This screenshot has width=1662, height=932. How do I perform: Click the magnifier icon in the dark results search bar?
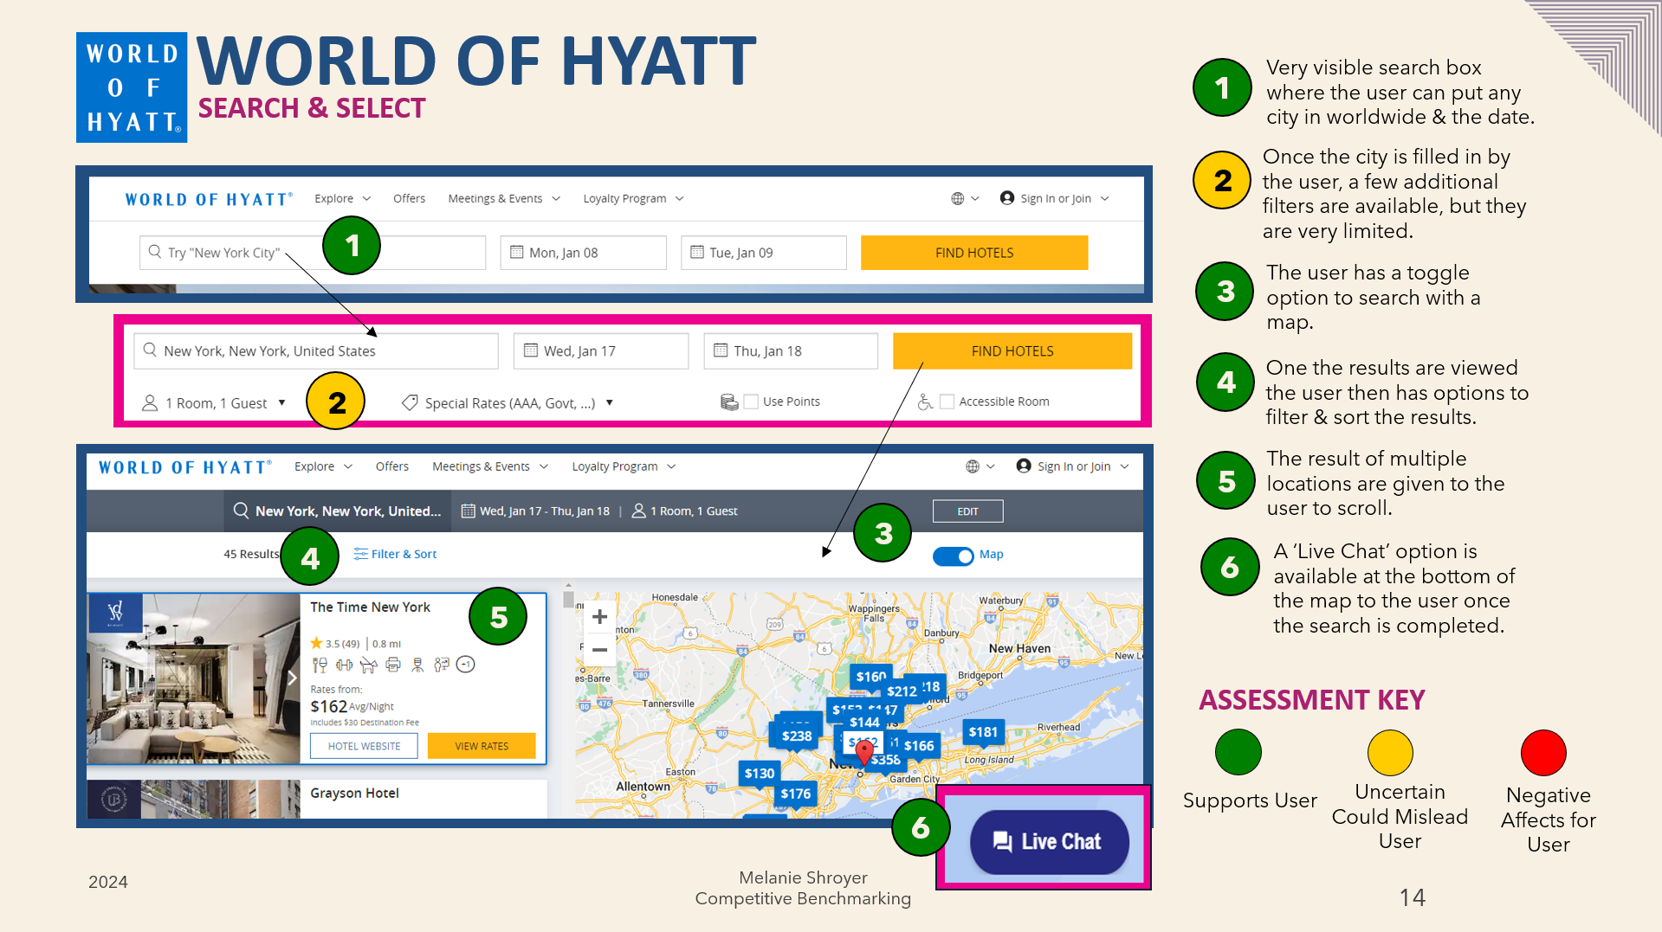pyautogui.click(x=242, y=511)
